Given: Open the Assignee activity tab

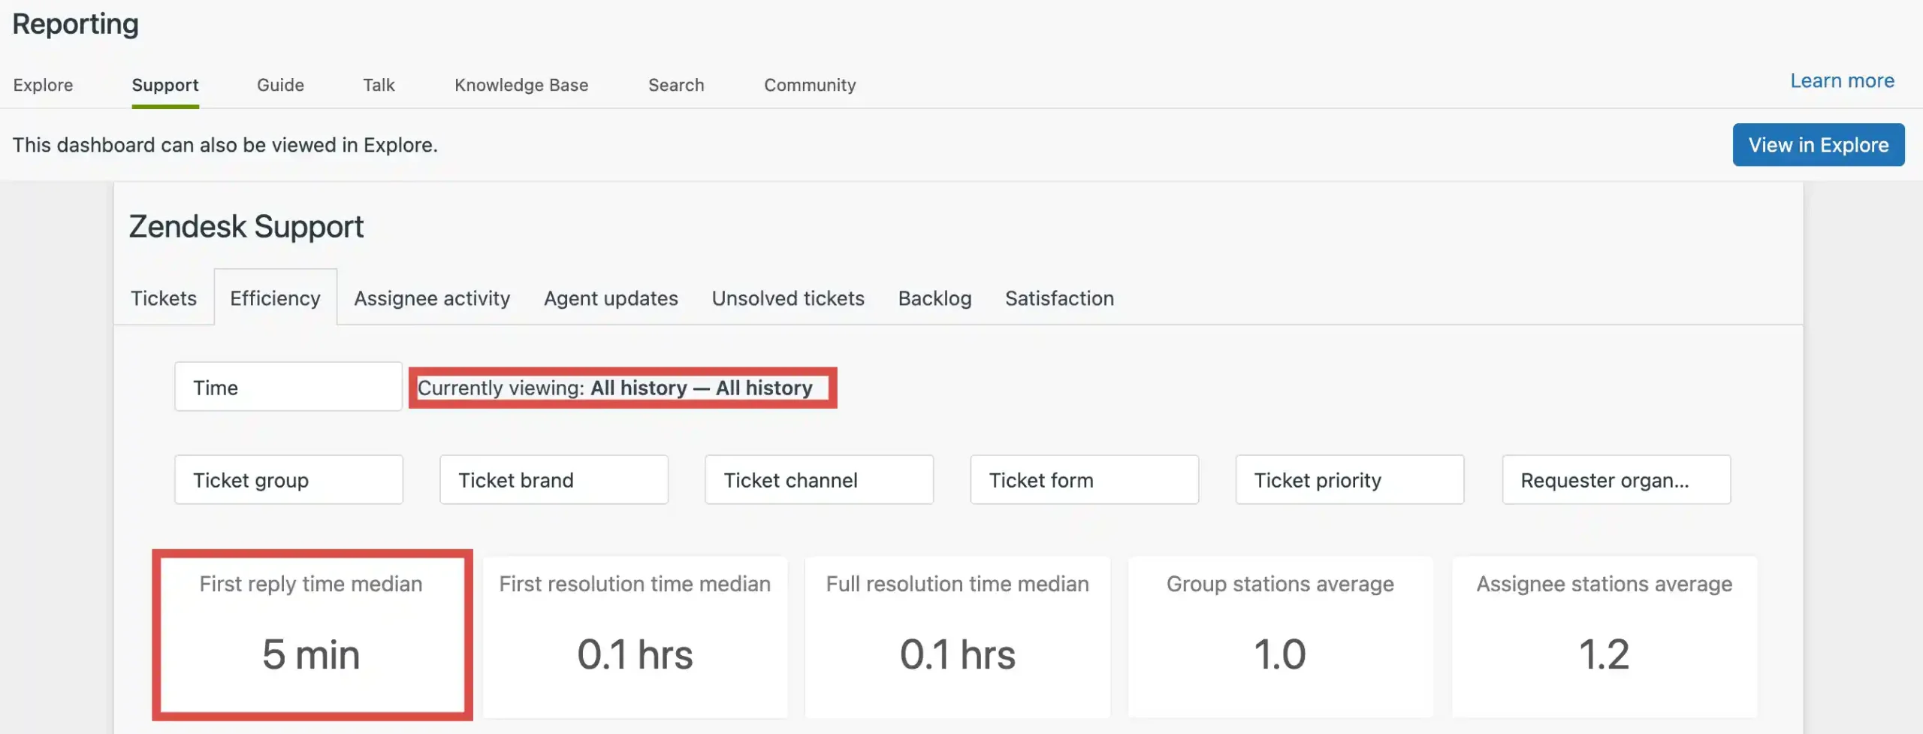Looking at the screenshot, I should click(432, 298).
